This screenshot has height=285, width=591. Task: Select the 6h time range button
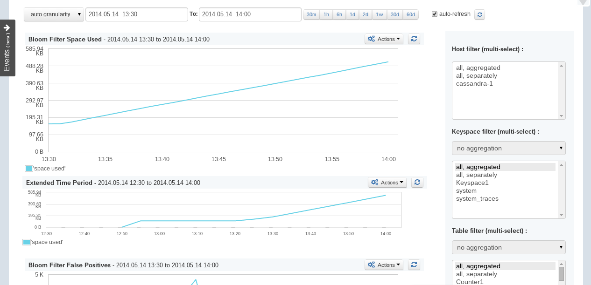click(339, 14)
